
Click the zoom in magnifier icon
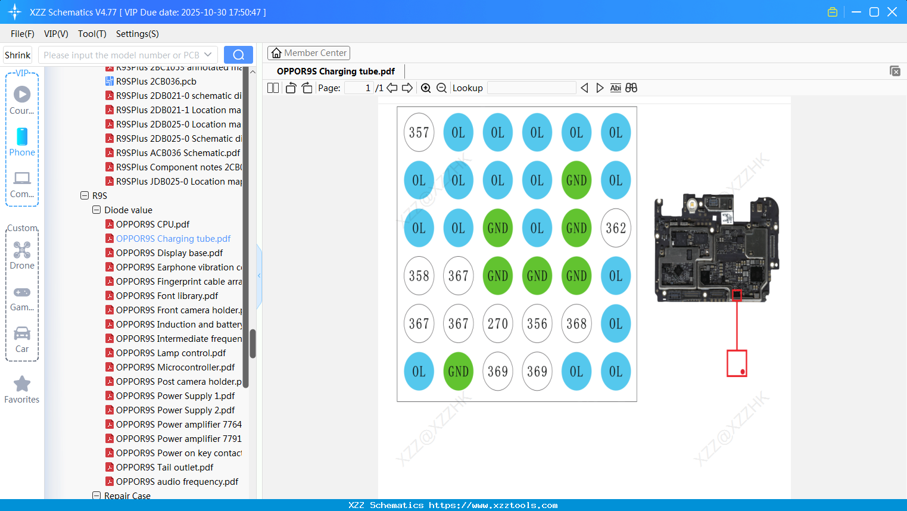[x=426, y=88]
